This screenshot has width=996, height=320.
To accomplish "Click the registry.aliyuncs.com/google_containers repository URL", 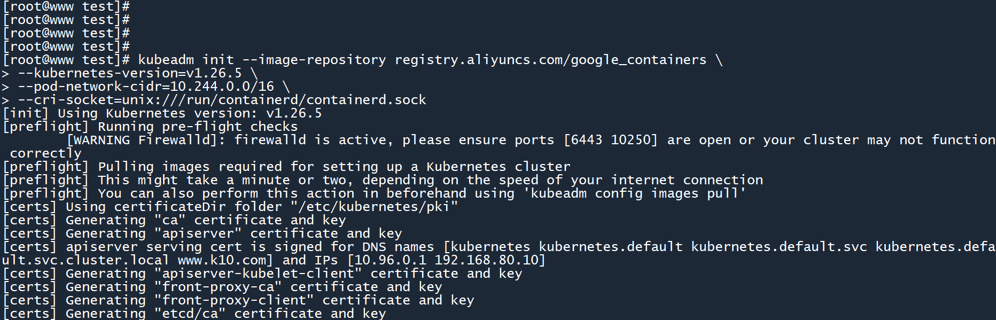I will pyautogui.click(x=550, y=60).
